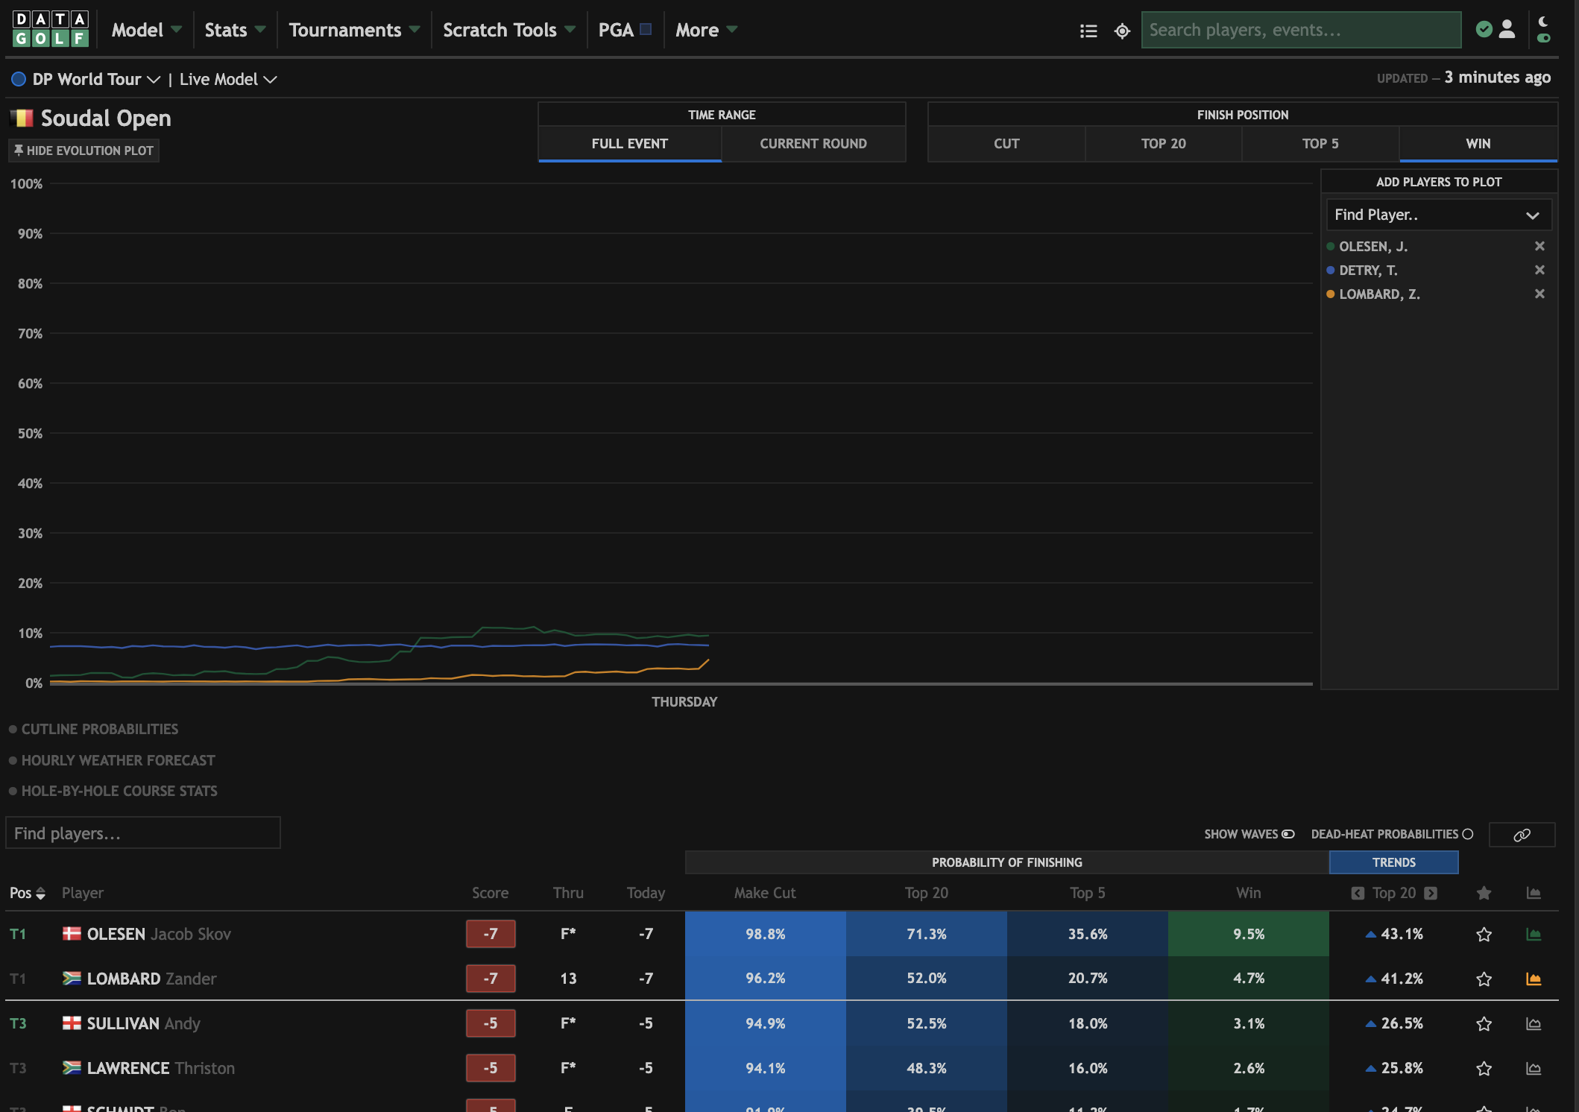Click the South Africa flag beside Lombard

(72, 978)
